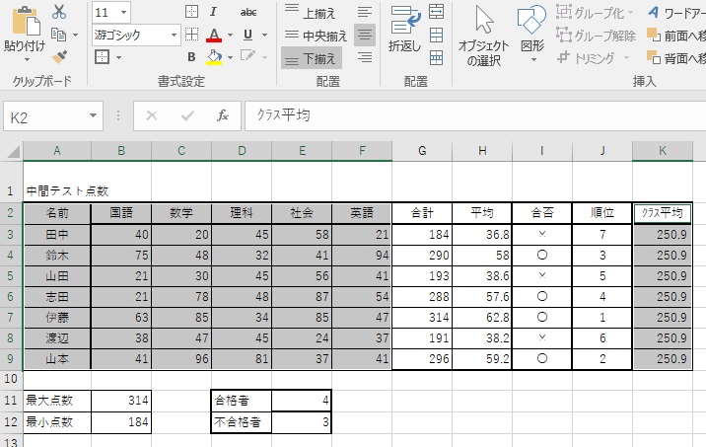
Task: Align text right
Action: click(x=365, y=57)
